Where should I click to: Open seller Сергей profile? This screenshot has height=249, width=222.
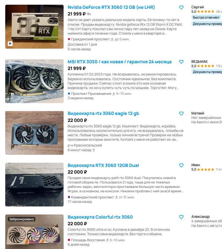pos(197,7)
